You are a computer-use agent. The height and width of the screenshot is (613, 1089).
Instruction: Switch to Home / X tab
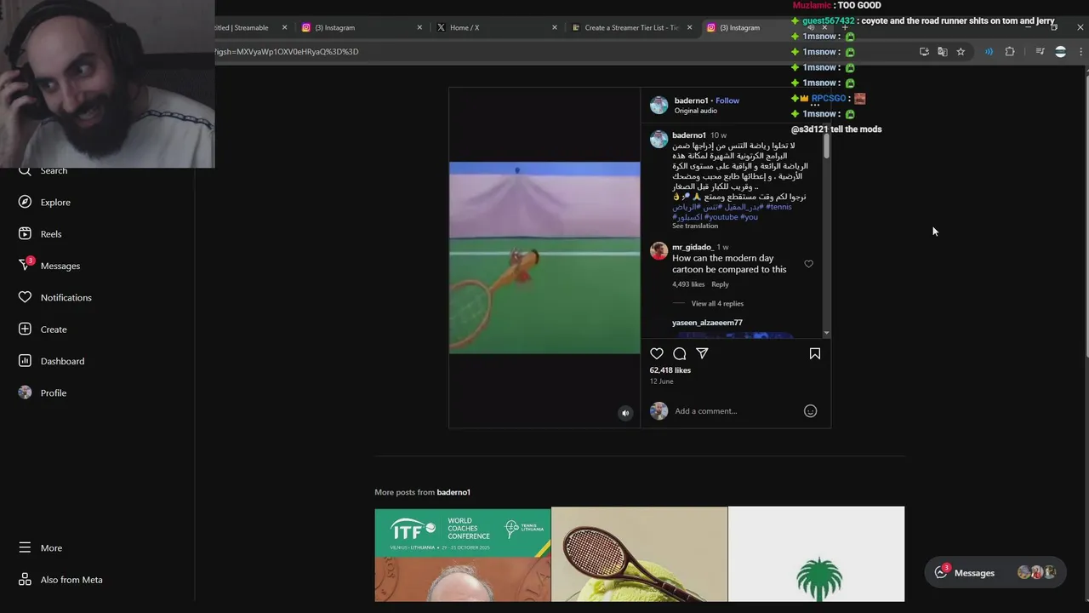(496, 27)
